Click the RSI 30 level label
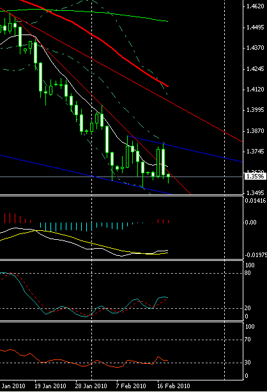 [248, 363]
